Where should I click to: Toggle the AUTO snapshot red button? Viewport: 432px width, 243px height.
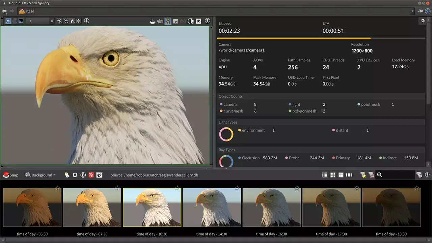tap(91, 175)
